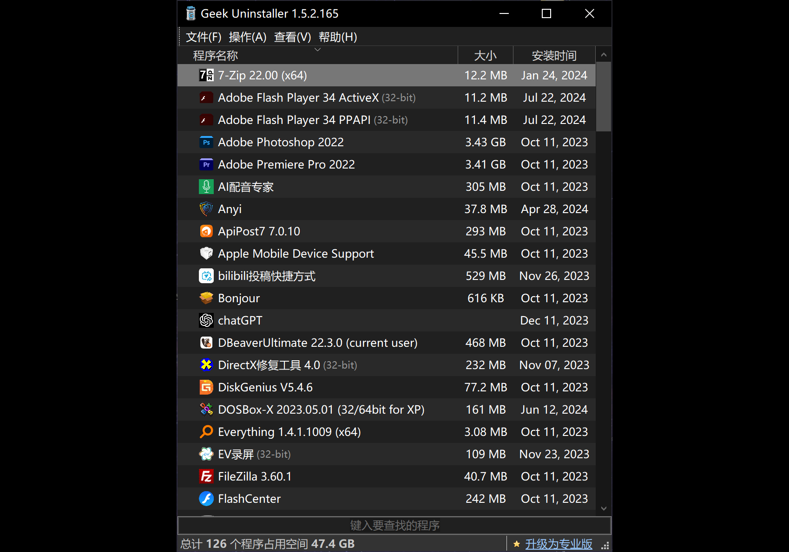Click the 总计 126 个程序 status text

(x=268, y=544)
